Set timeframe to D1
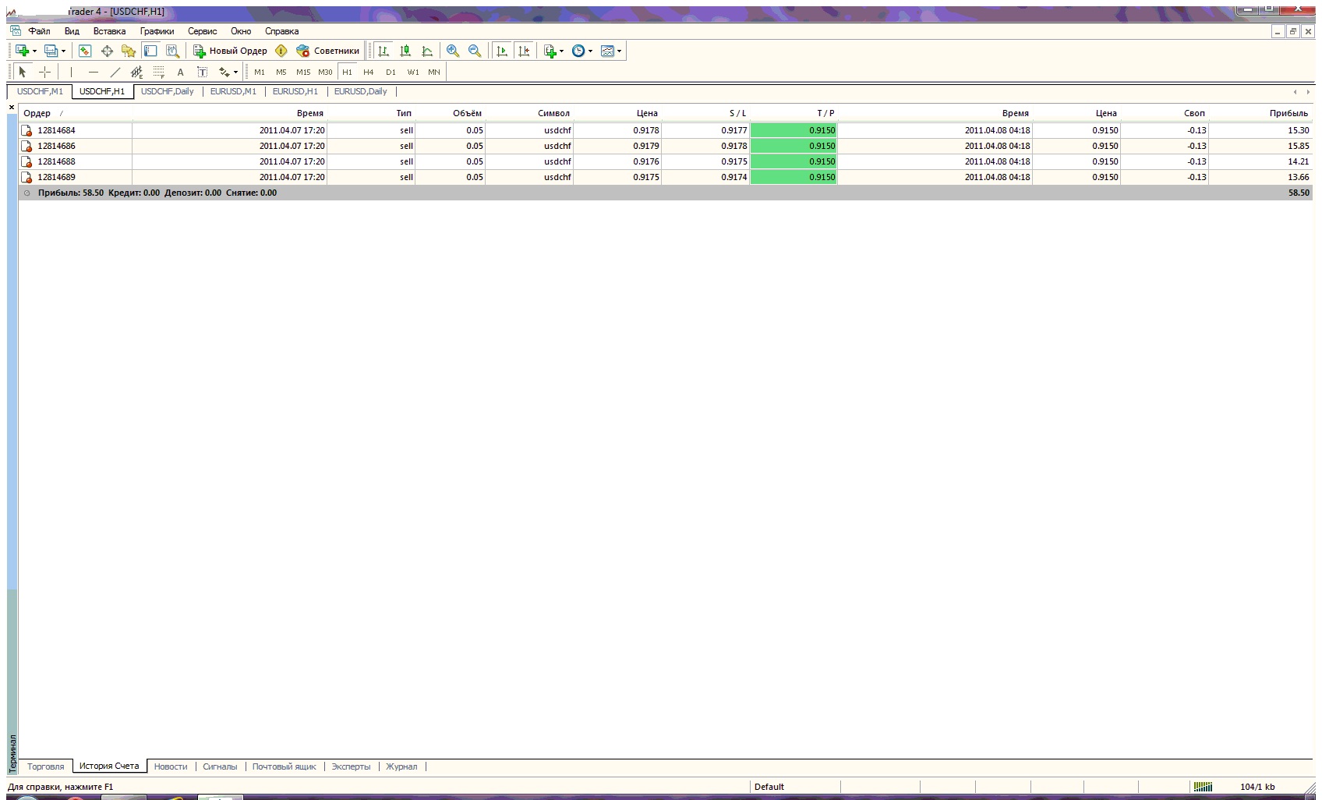The width and height of the screenshot is (1322, 800). [x=391, y=72]
